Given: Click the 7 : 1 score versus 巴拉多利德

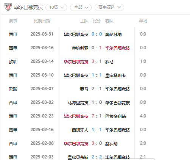Looking at the screenshot, I should (x=97, y=116).
